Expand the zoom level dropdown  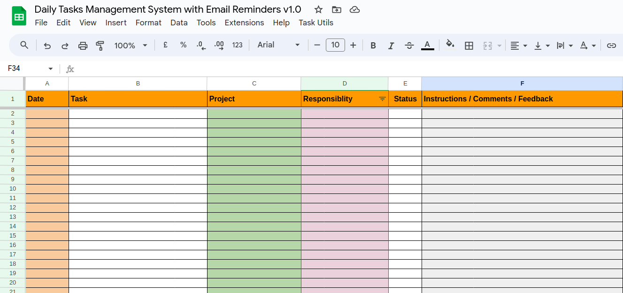pos(131,46)
